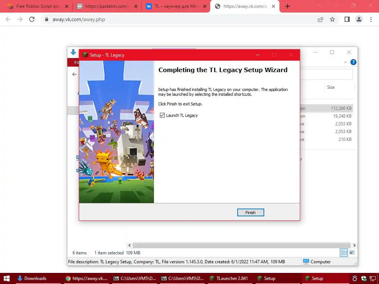Switch to the TL launcher VK tab

[x=176, y=6]
